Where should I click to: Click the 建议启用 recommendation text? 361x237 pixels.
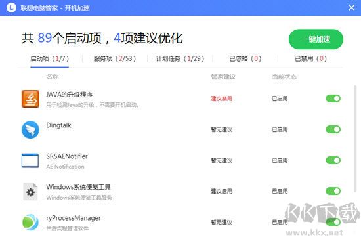(x=221, y=191)
